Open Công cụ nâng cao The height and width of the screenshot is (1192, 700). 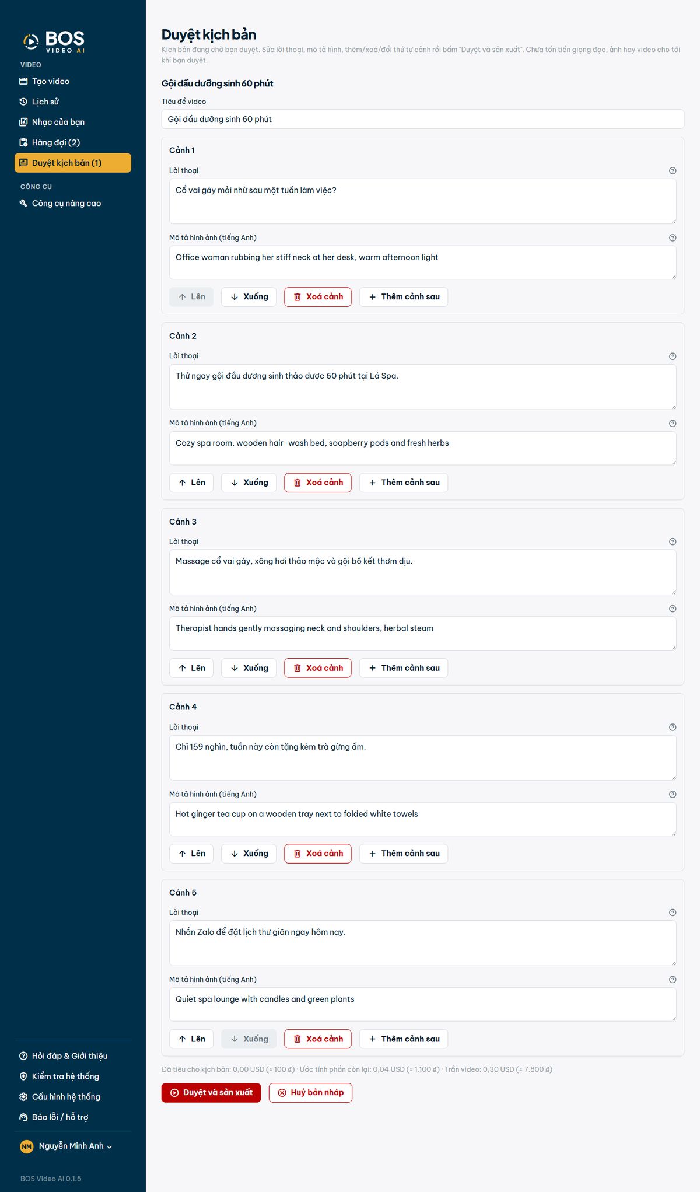point(73,203)
